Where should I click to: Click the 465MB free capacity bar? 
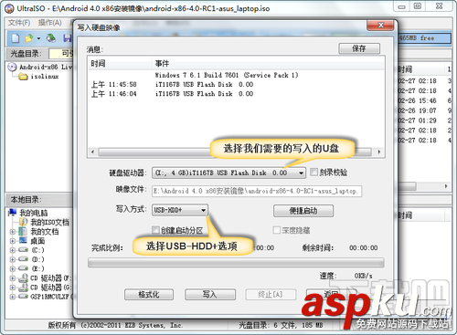425,38
